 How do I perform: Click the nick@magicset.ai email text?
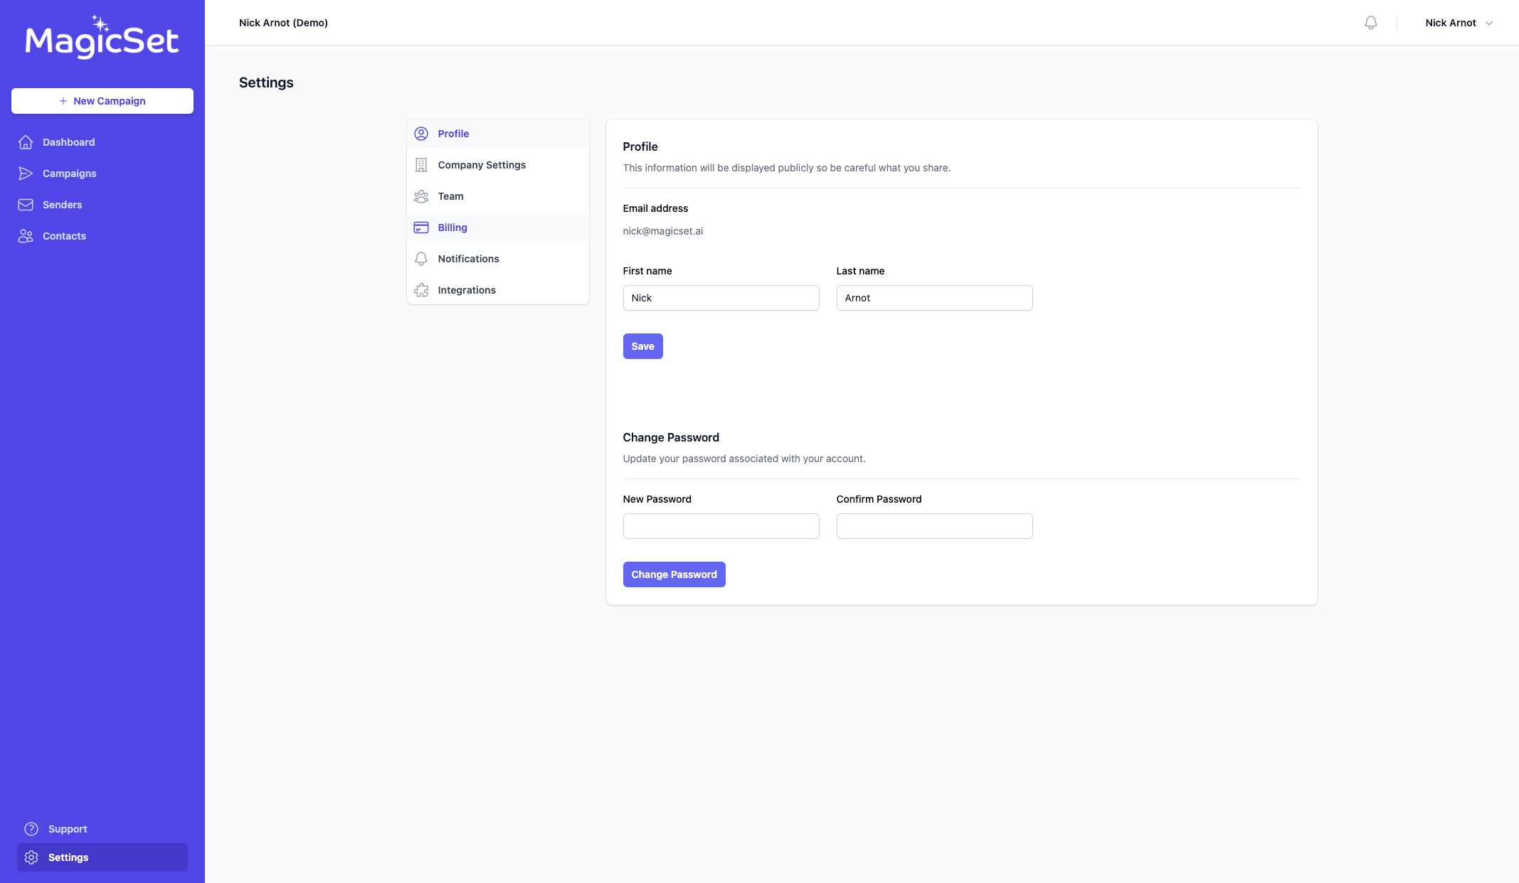(x=662, y=231)
